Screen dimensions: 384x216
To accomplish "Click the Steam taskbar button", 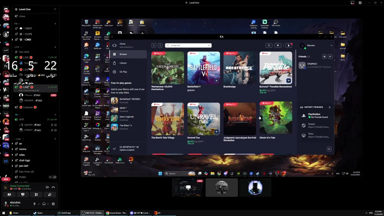I will click(43, 213).
